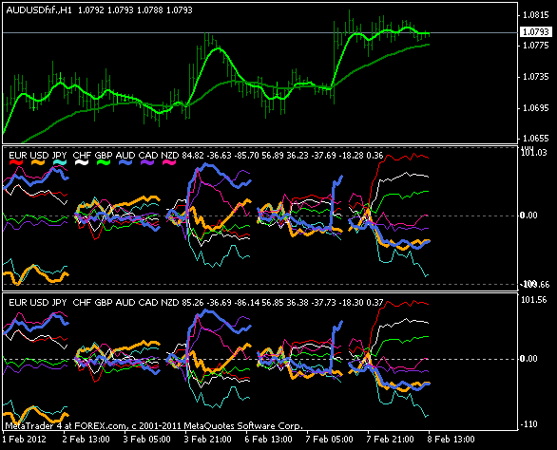Select the JPY value -86.14

coord(246,303)
